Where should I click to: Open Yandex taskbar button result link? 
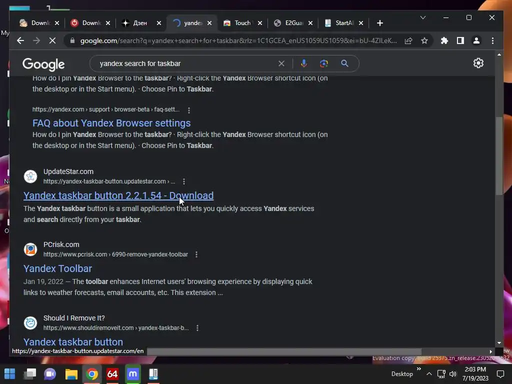(73, 342)
